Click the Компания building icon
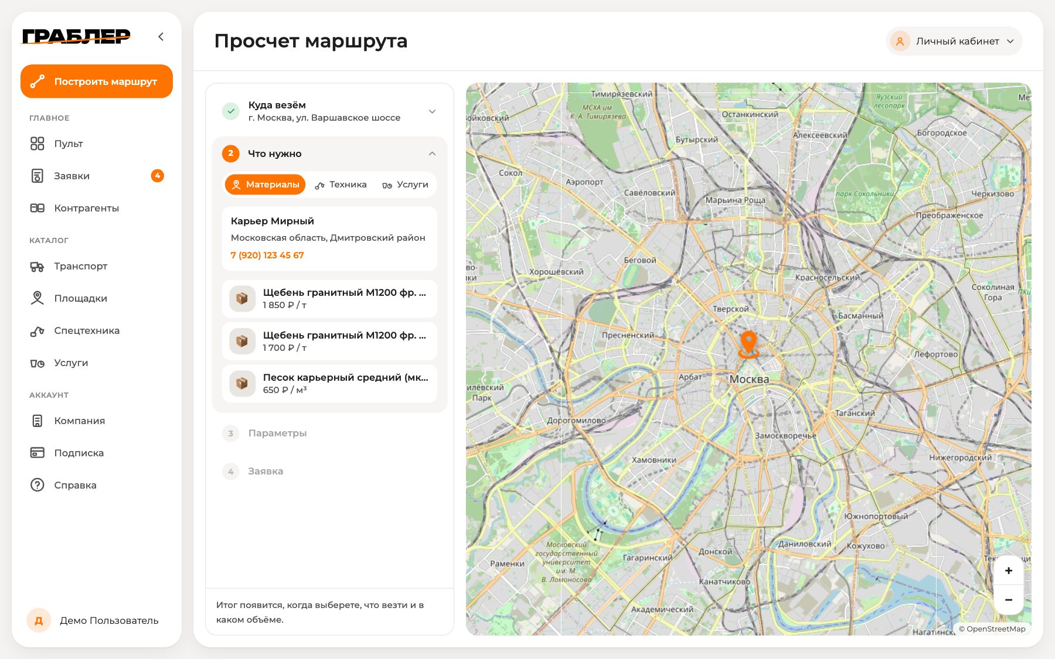 pos(37,421)
